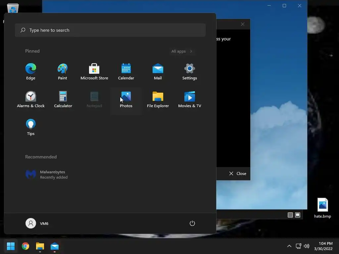The image size is (339, 254).
Task: Select Recycle Bin icon on desktop
Action: click(x=13, y=8)
